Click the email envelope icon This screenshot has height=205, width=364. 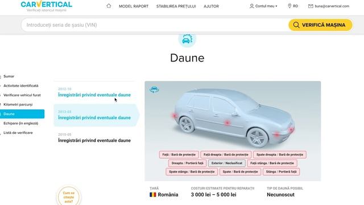311,6
